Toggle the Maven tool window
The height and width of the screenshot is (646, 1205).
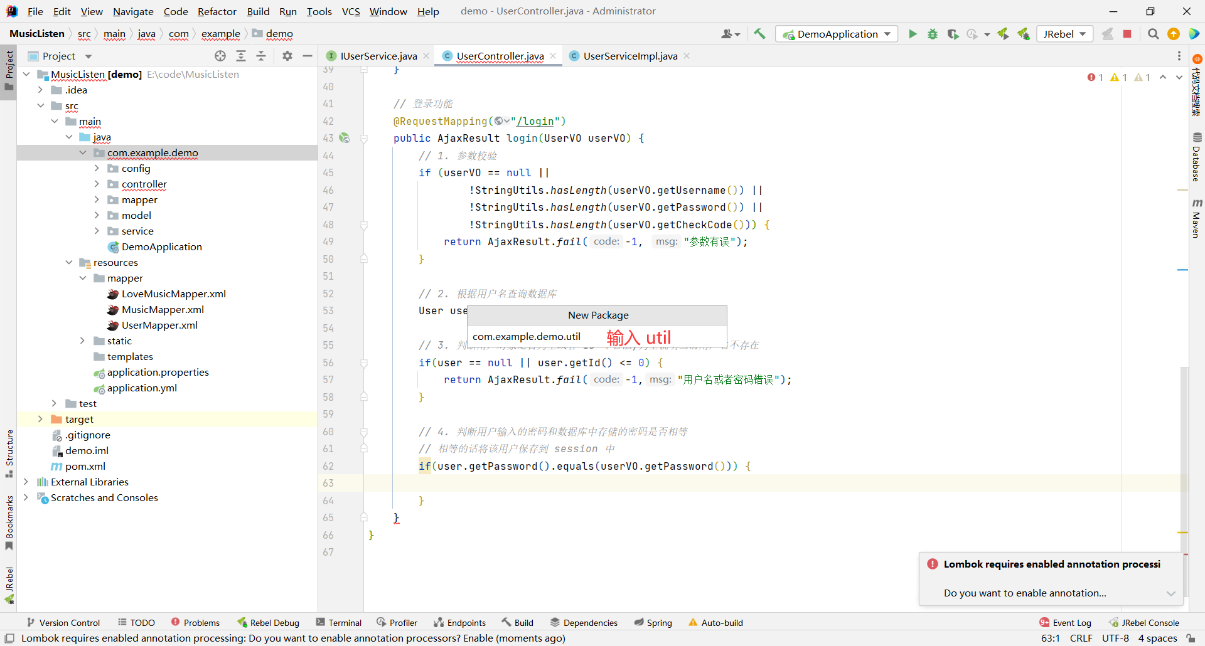[1196, 219]
